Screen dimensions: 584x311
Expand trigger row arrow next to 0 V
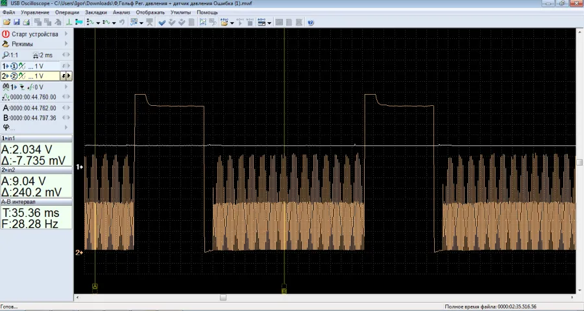pyautogui.click(x=66, y=87)
